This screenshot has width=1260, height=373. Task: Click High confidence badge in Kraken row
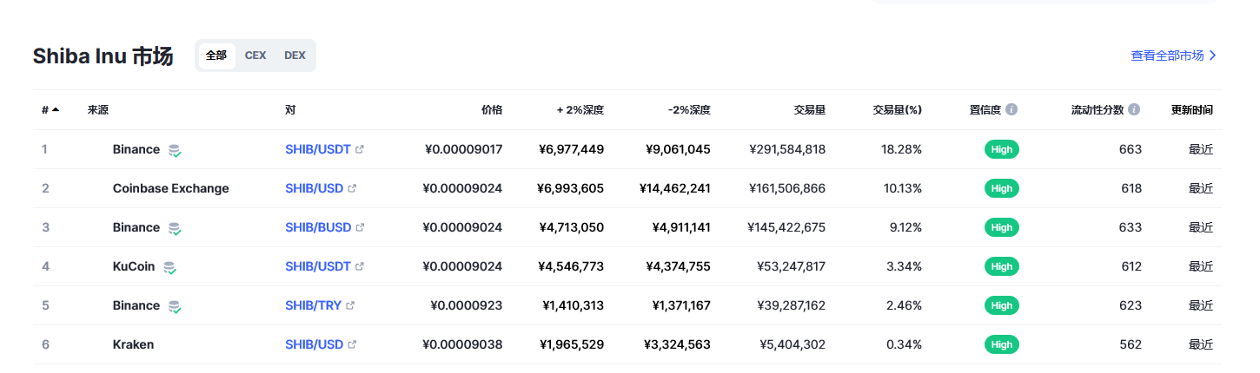[x=1002, y=344]
